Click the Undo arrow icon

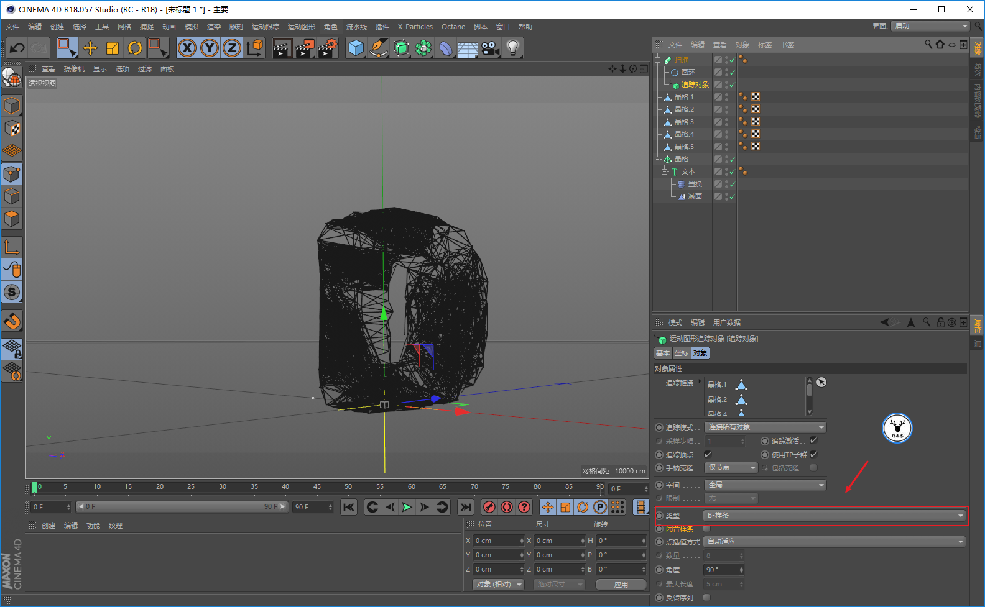click(x=17, y=48)
